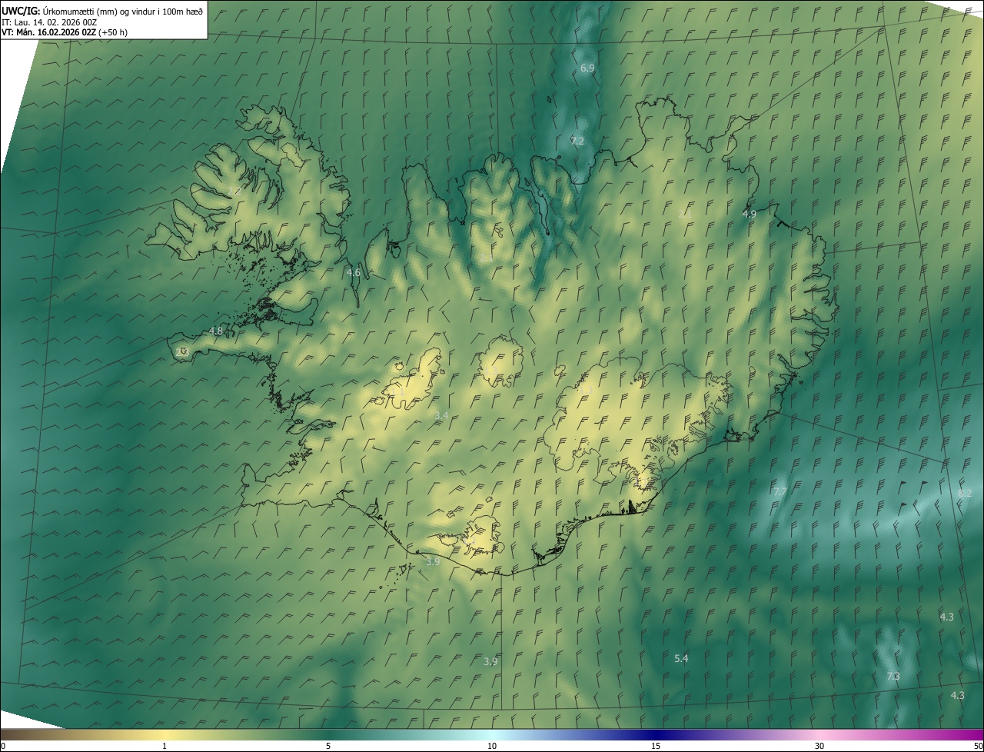The width and height of the screenshot is (984, 752).
Task: Click the color scale tick label '0'
Action: pos(3,747)
